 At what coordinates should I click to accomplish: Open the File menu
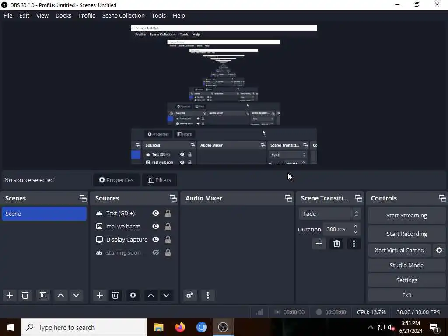(x=8, y=15)
